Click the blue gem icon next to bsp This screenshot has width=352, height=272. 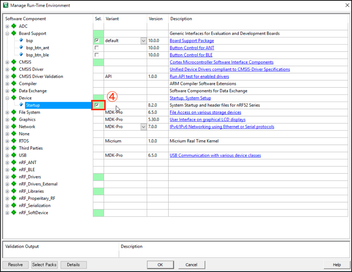click(x=21, y=41)
